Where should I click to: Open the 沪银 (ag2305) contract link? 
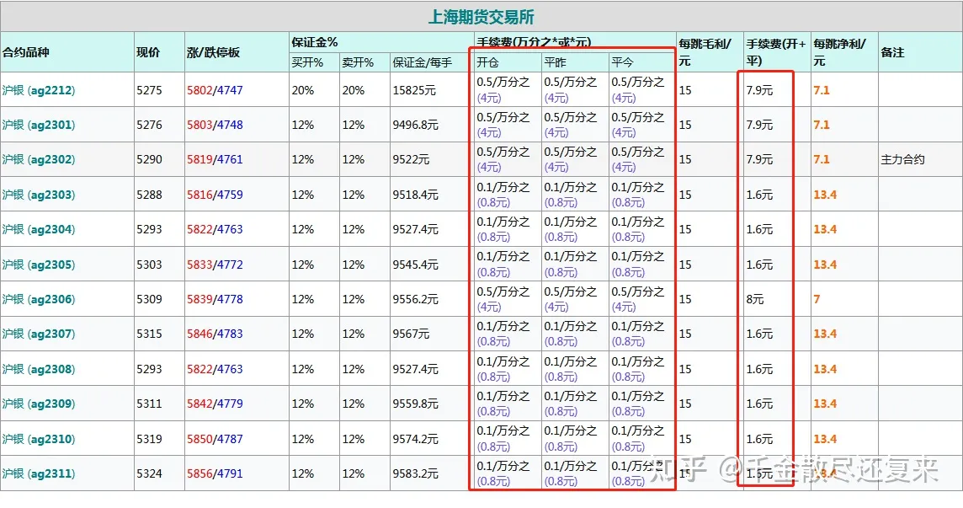[38, 265]
